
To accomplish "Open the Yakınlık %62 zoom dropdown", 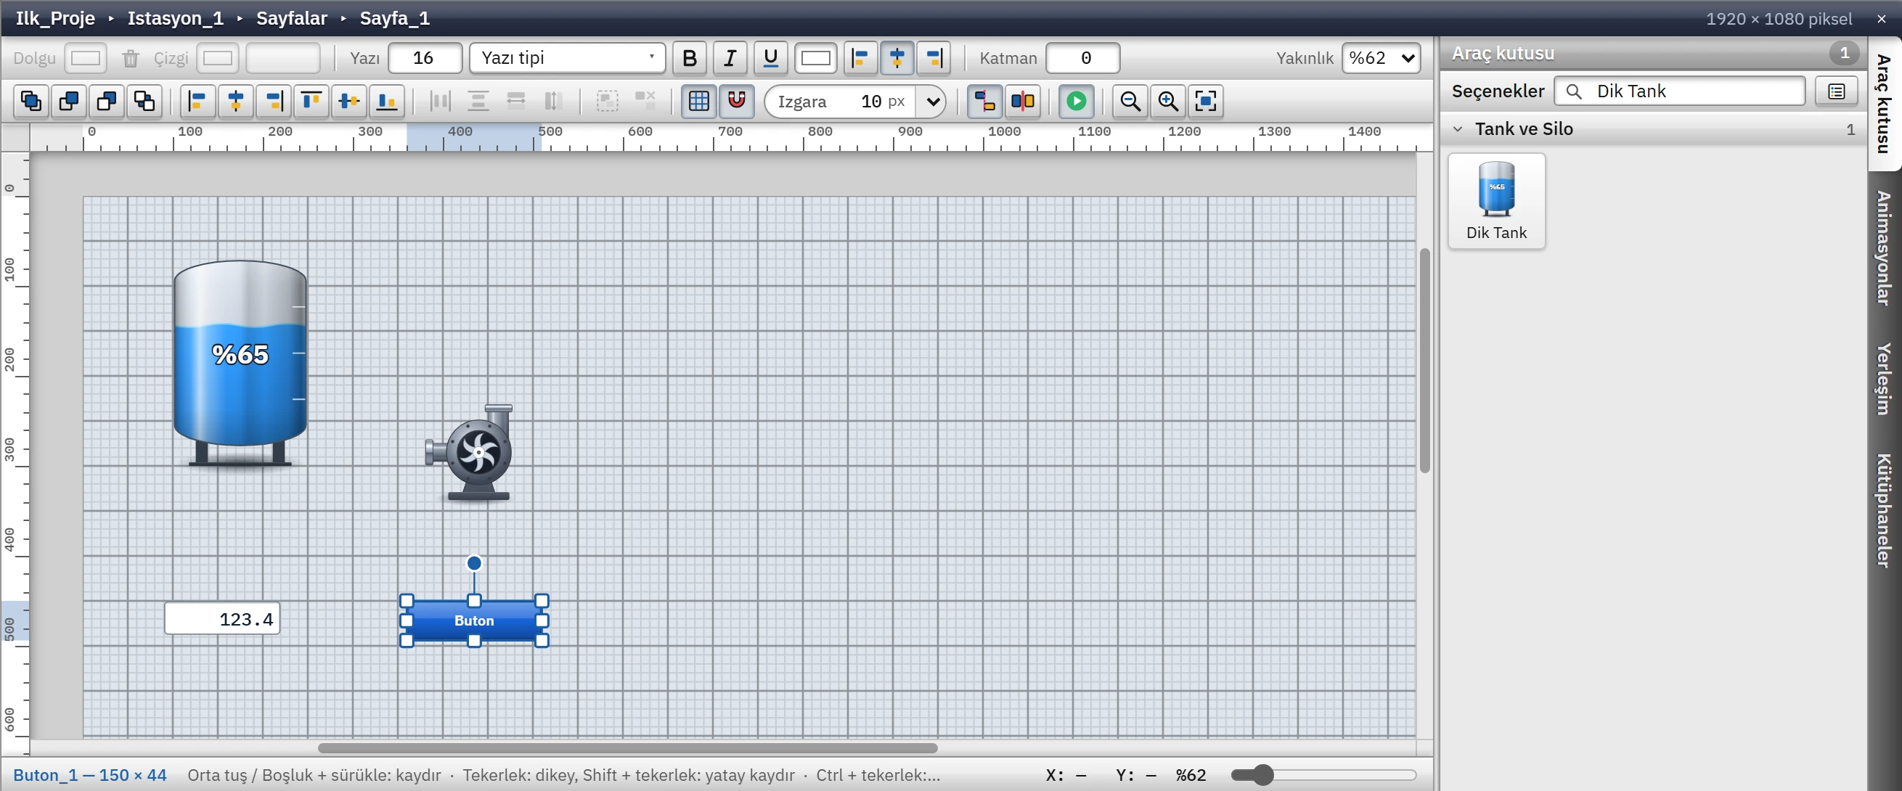I will (x=1381, y=58).
